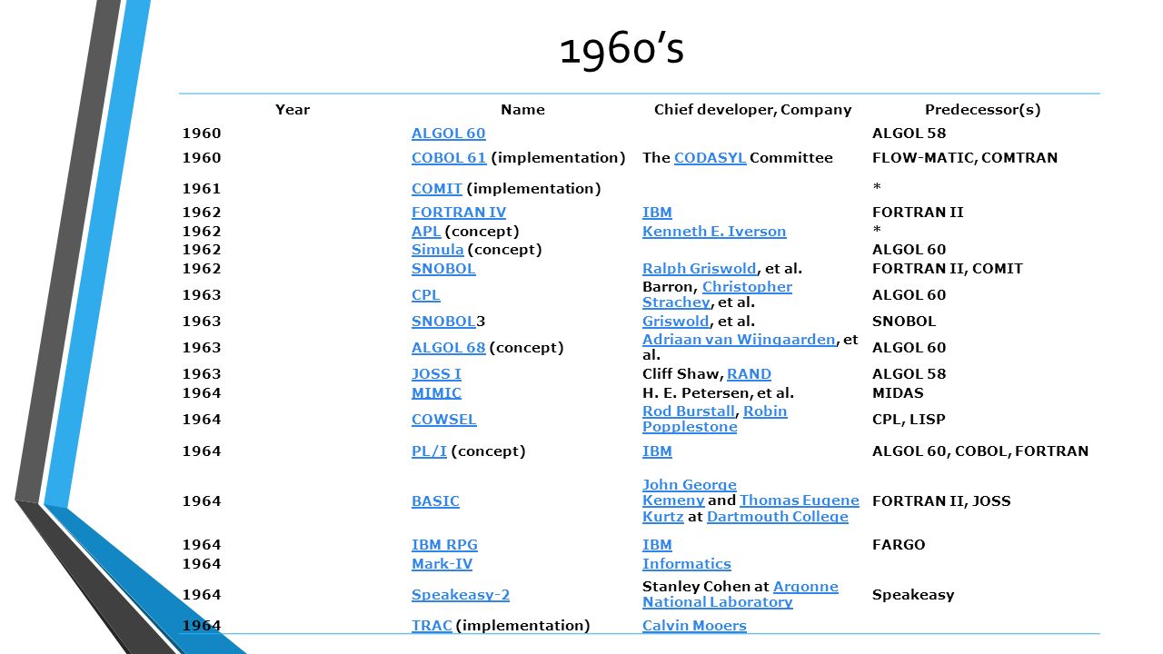Open the JOSS I link
The image size is (1163, 654).
pos(436,374)
